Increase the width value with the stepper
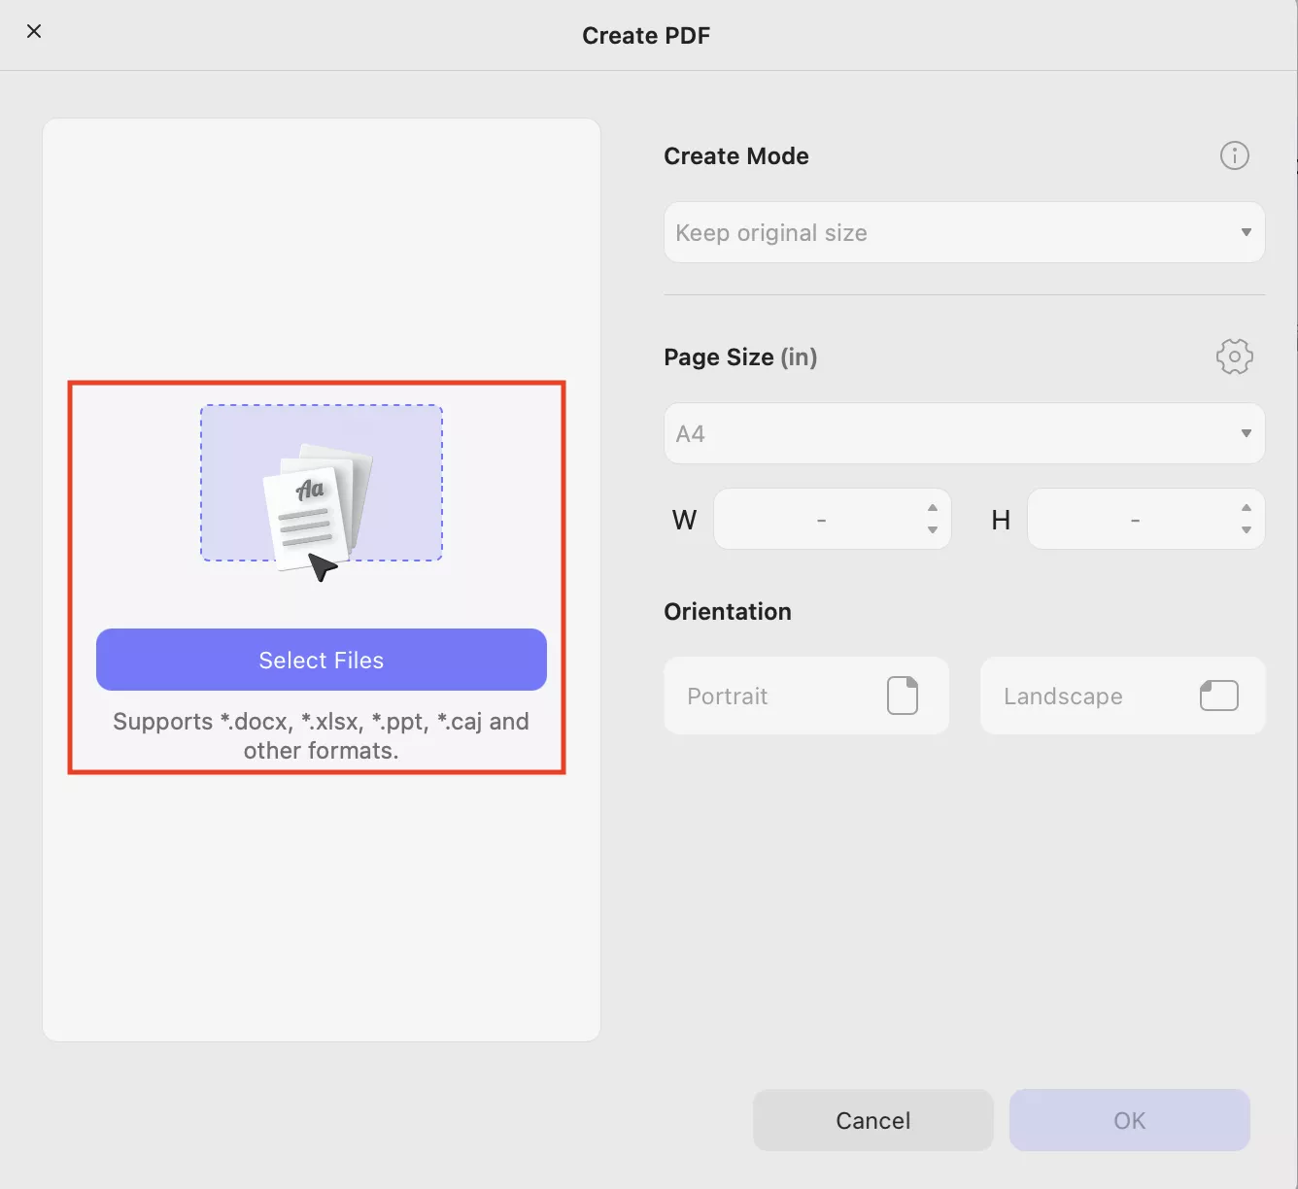 click(x=931, y=508)
